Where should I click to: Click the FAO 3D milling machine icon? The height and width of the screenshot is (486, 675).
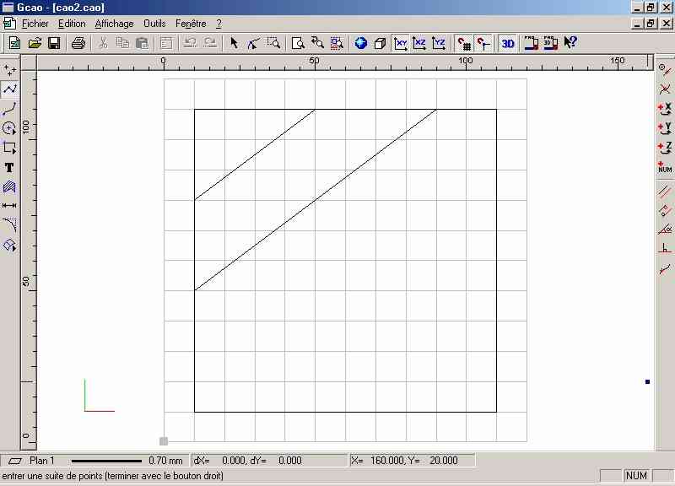point(551,43)
